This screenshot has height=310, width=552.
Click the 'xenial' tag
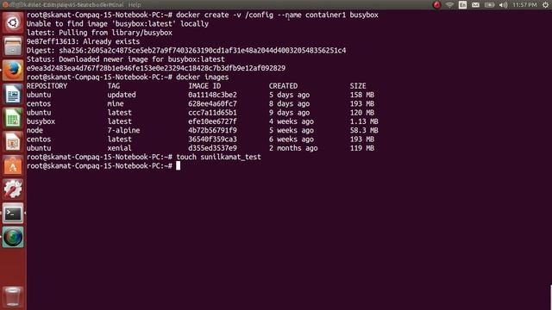[x=119, y=148]
